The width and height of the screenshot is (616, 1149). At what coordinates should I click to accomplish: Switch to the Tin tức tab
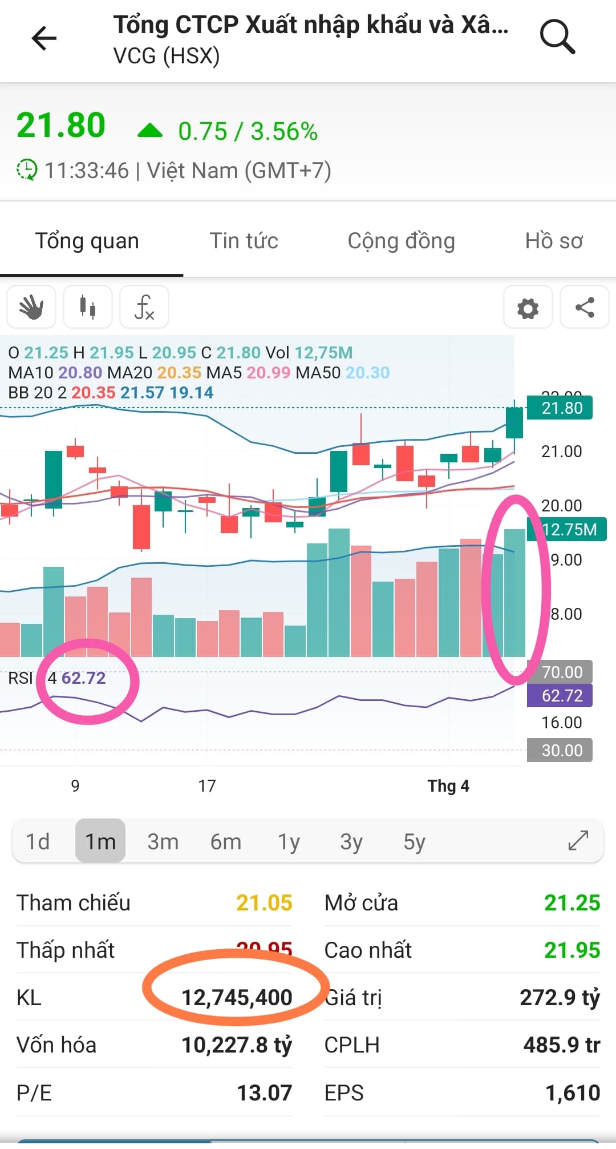point(244,241)
